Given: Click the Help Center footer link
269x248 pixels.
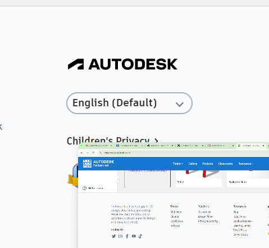Looking at the screenshot, I should pos(240,217).
